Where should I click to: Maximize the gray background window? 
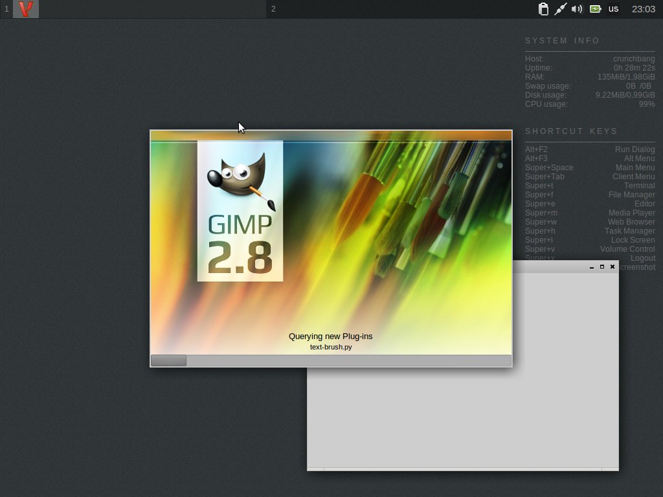(602, 267)
